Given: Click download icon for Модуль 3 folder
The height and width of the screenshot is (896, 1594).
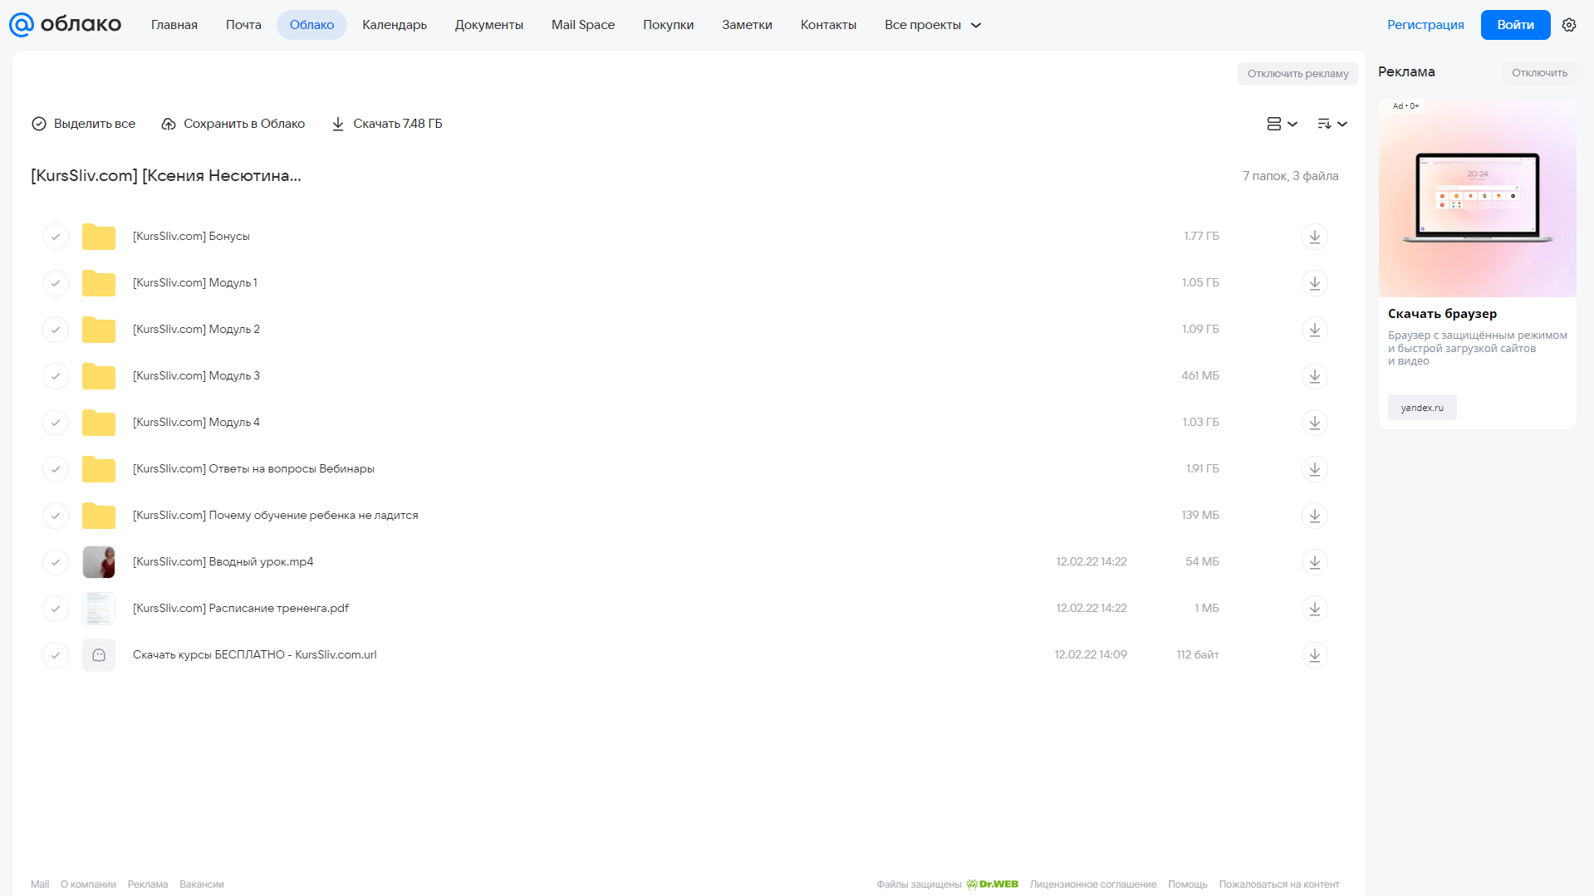Looking at the screenshot, I should (x=1314, y=376).
